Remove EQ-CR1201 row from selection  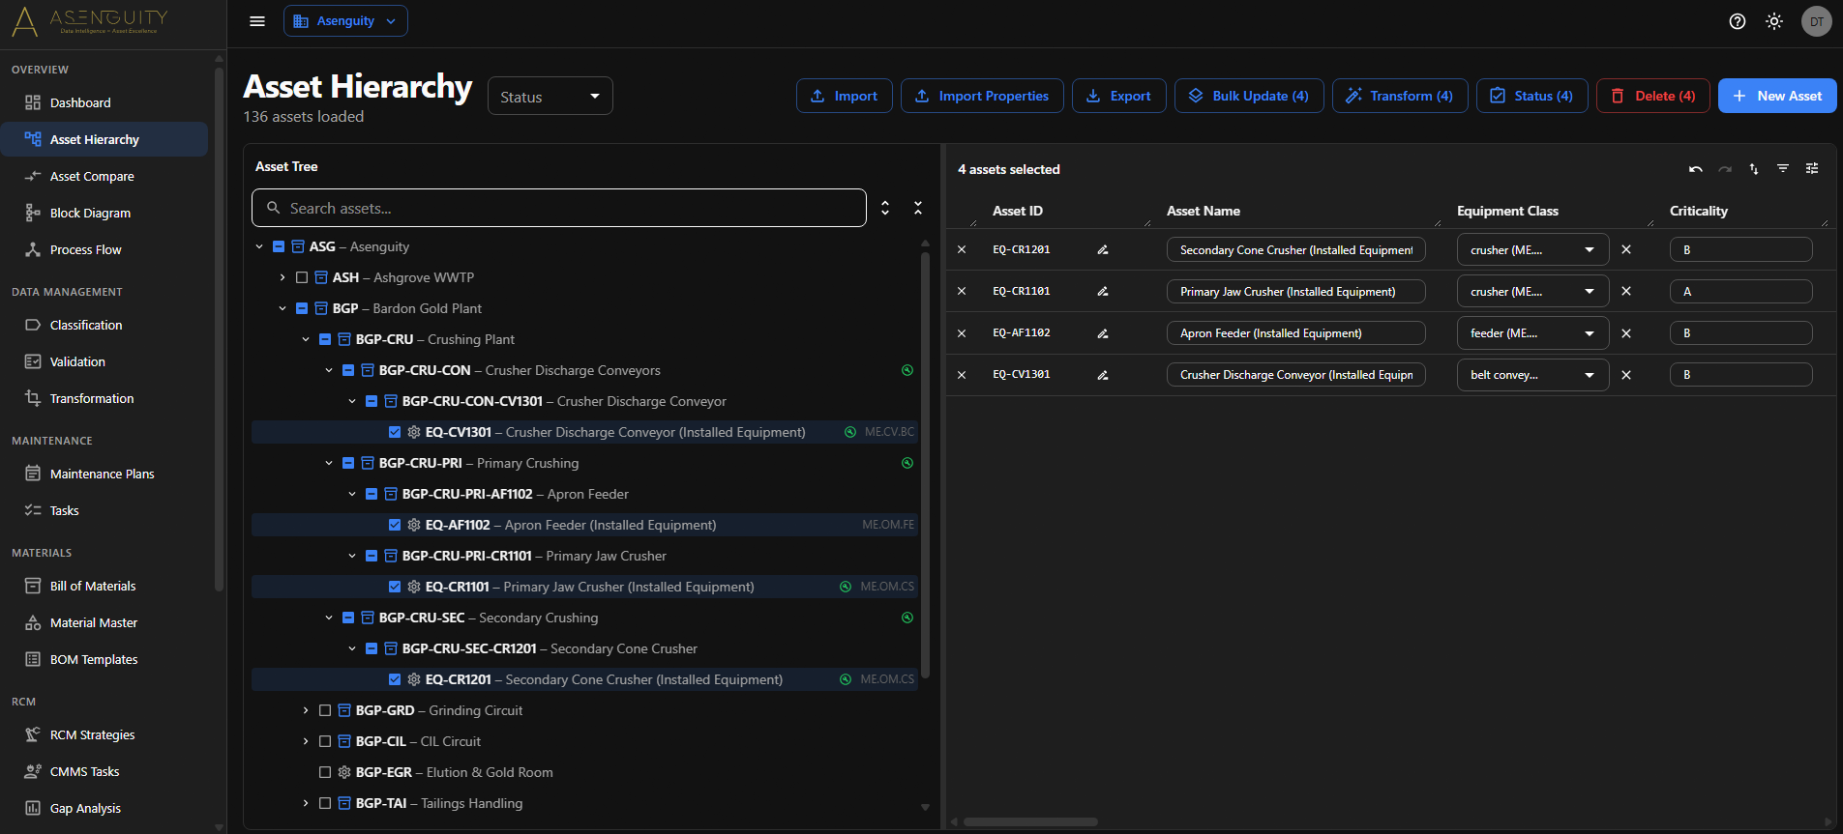[x=962, y=249]
